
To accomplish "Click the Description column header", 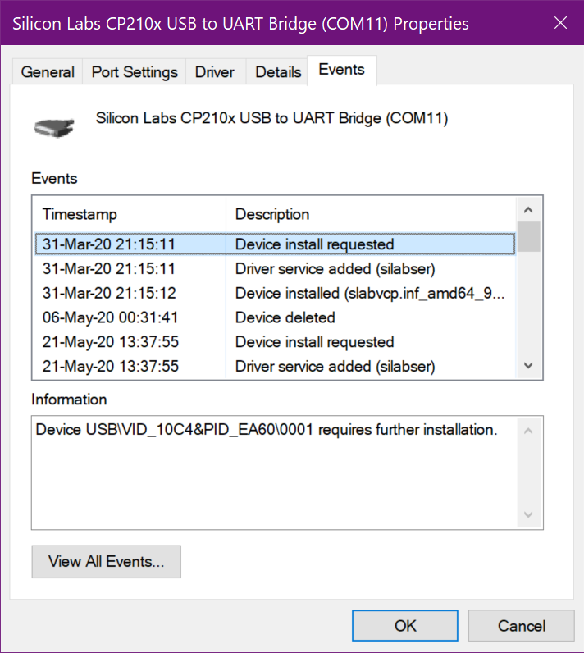I will tap(371, 214).
